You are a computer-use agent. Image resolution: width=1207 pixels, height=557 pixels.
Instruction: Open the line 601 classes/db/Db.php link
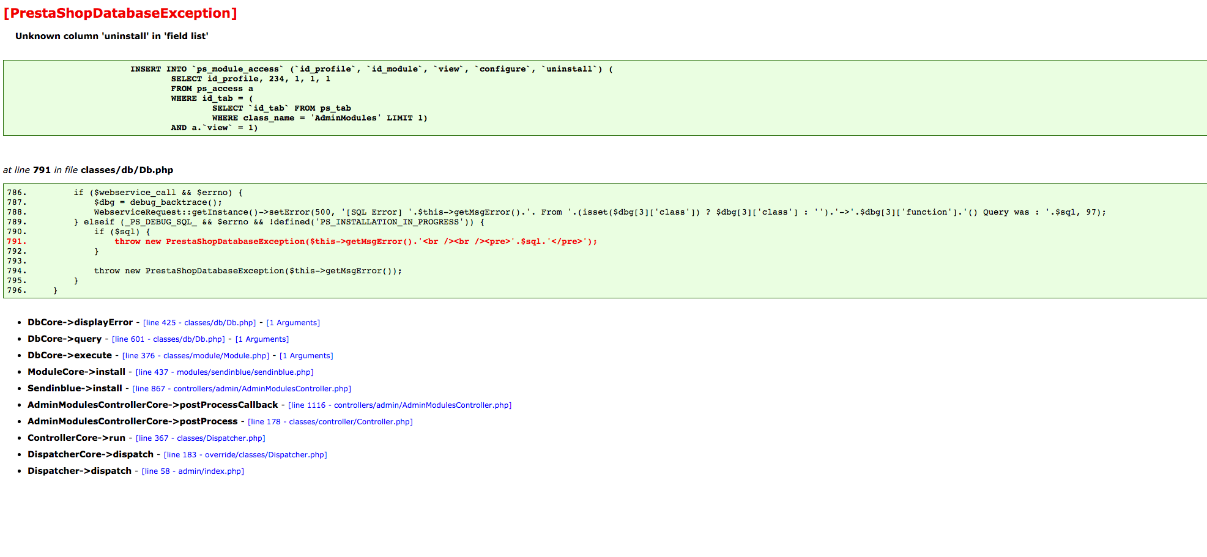click(168, 339)
